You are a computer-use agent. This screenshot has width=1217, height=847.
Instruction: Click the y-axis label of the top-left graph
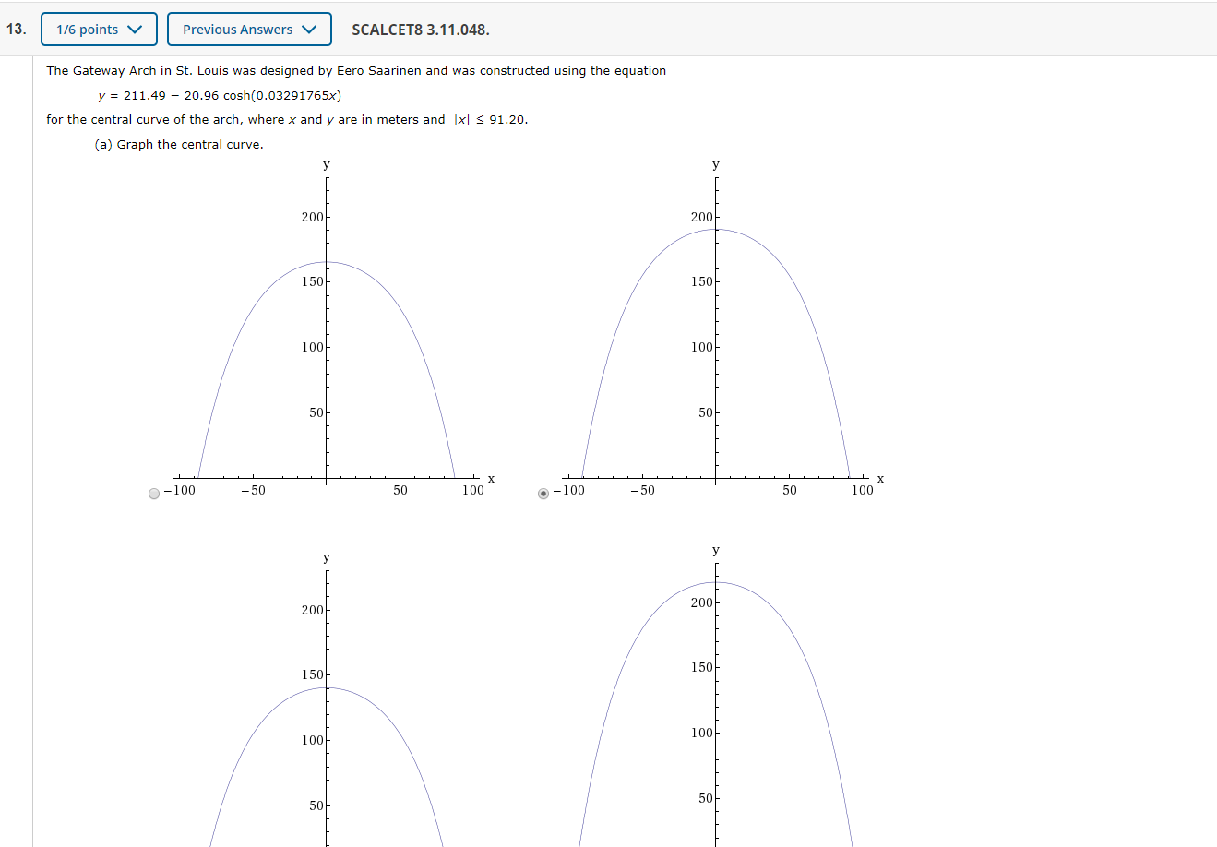click(326, 164)
